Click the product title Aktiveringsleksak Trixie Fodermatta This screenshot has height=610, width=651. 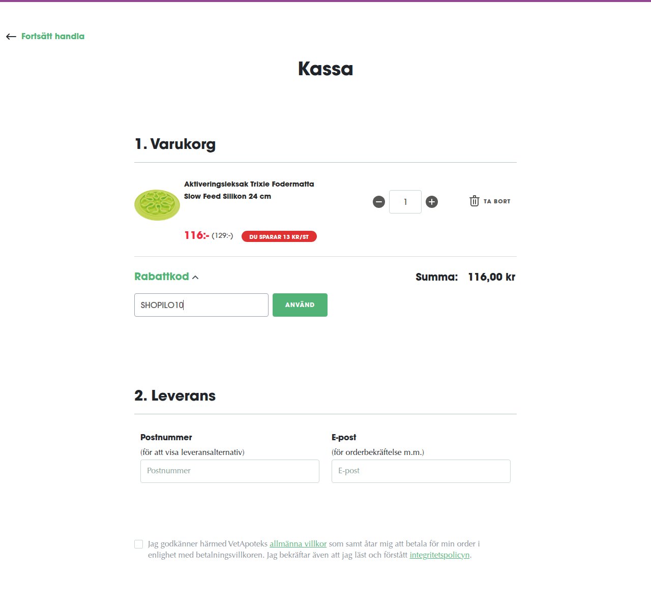click(x=249, y=190)
